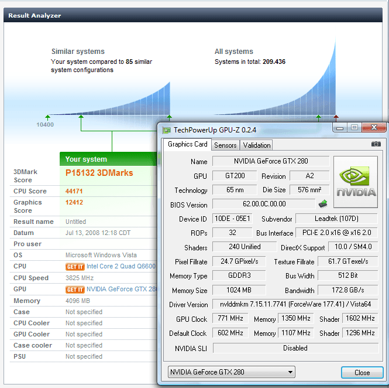Minimize the GPU-Z window

pos(340,128)
